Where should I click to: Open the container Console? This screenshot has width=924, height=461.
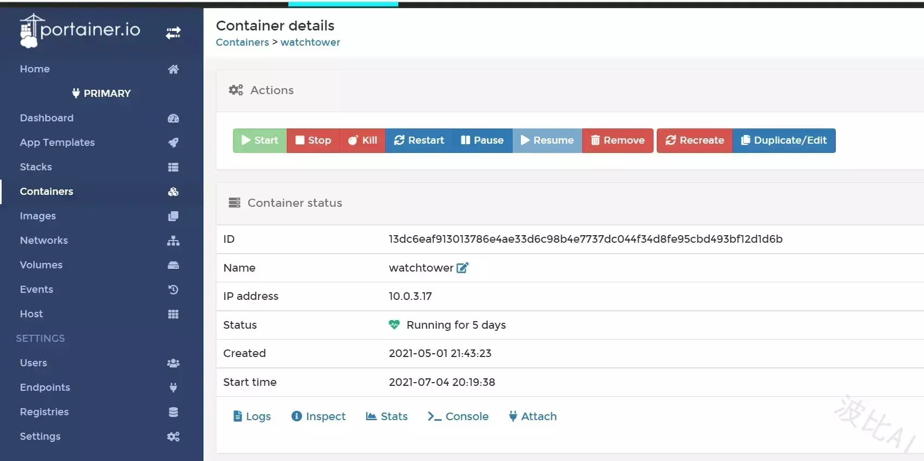point(458,416)
